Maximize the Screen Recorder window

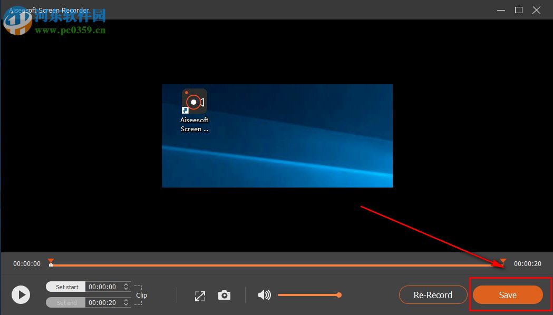[x=519, y=10]
